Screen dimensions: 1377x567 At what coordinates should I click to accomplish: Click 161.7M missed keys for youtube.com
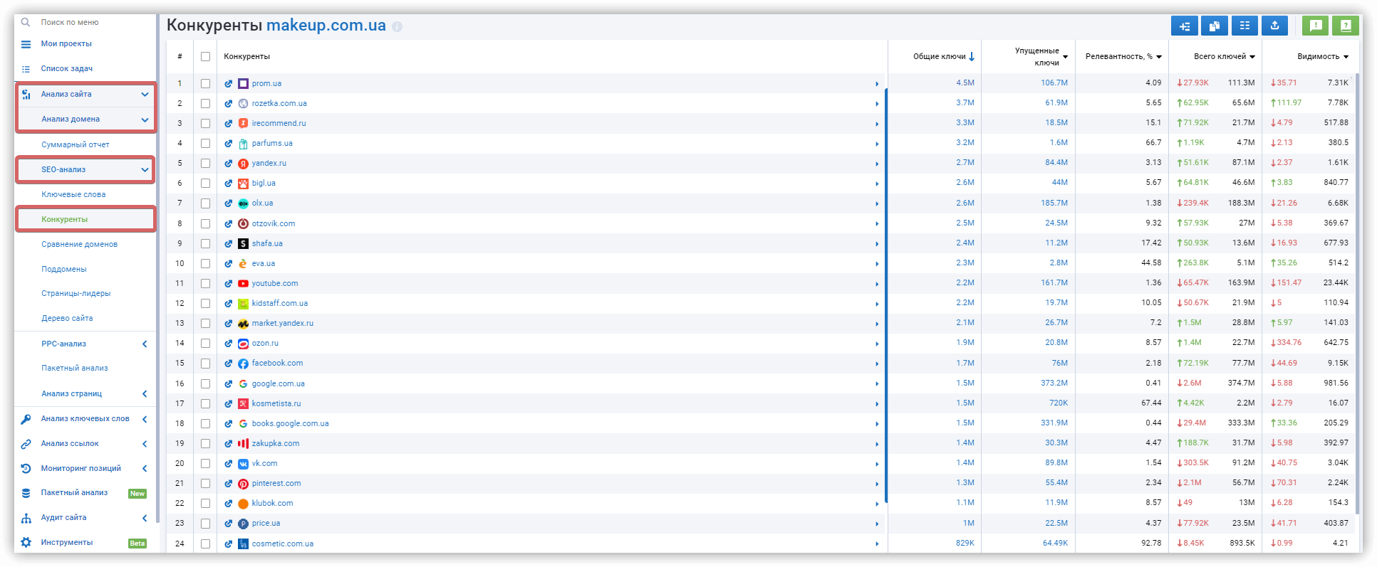coord(1054,283)
